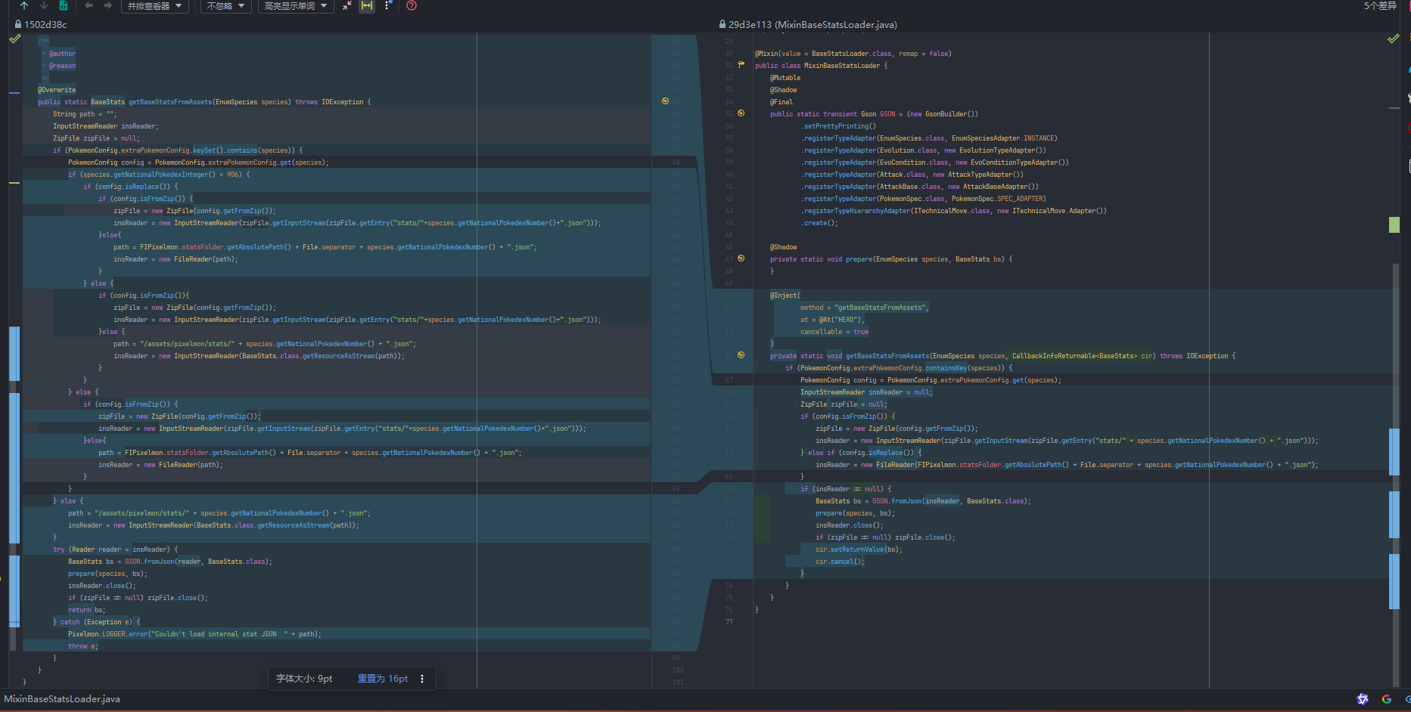This screenshot has width=1411, height=712.
Task: Click the 重置为 16pt font reset link
Action: pyautogui.click(x=382, y=679)
